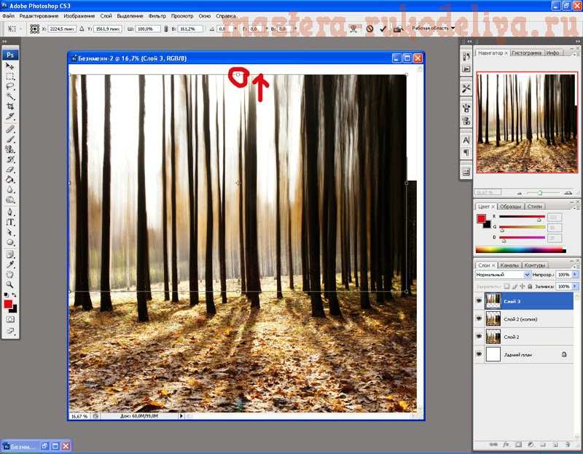Click the foreground red color in toolbox

[x=8, y=304]
